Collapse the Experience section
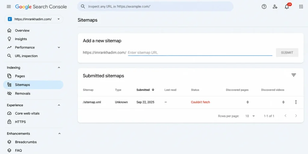 (x=59, y=105)
